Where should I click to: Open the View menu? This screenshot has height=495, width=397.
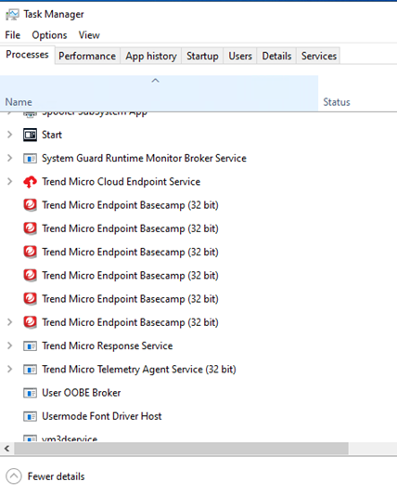pos(89,35)
